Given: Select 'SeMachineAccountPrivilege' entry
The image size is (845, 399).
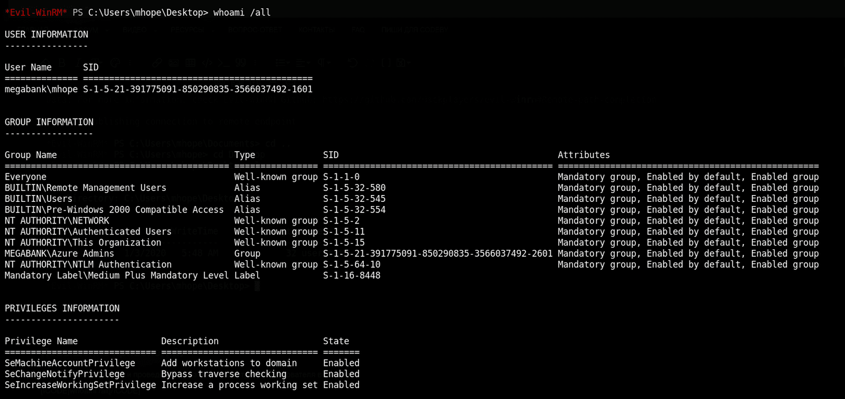Looking at the screenshot, I should coord(70,363).
